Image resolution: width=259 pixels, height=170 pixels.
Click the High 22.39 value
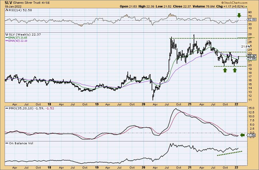pyautogui.click(x=146, y=6)
